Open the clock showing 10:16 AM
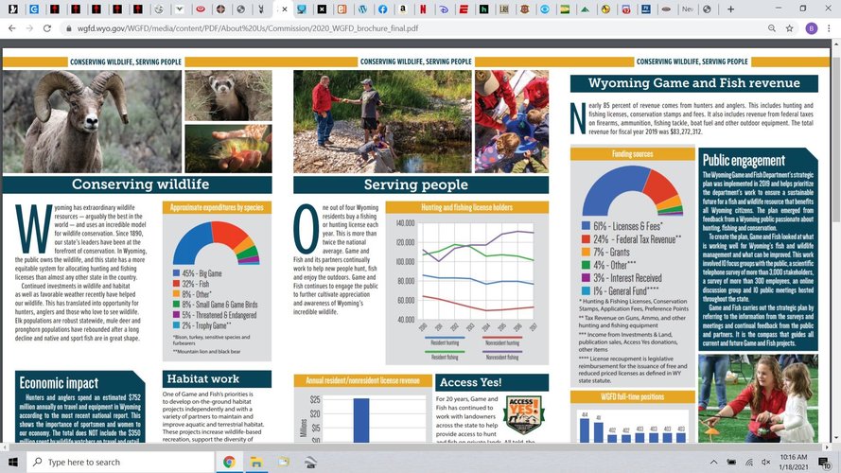841x473 pixels. 794,462
